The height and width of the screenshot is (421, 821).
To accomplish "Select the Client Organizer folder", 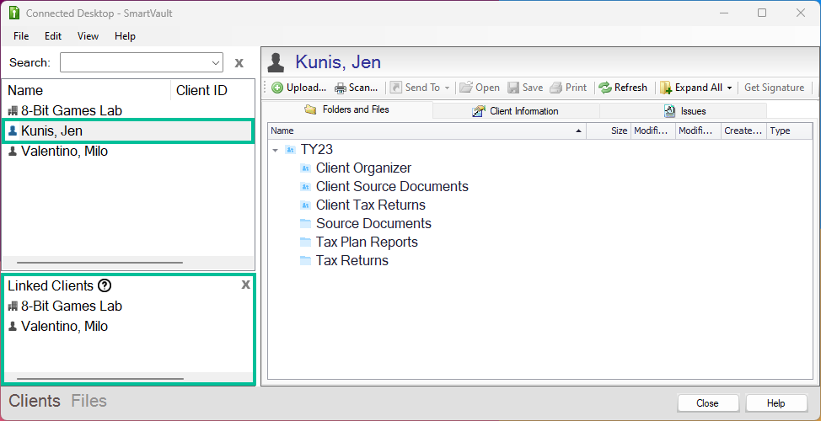I will click(x=363, y=168).
